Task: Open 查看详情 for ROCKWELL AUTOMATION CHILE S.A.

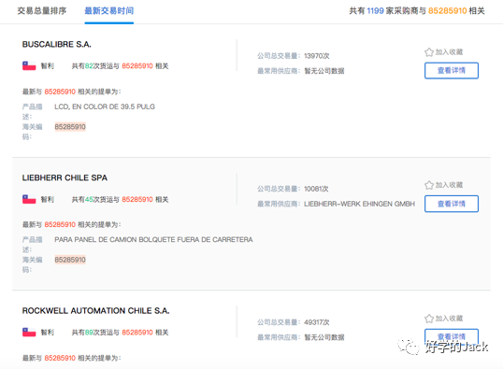Action: tap(452, 336)
